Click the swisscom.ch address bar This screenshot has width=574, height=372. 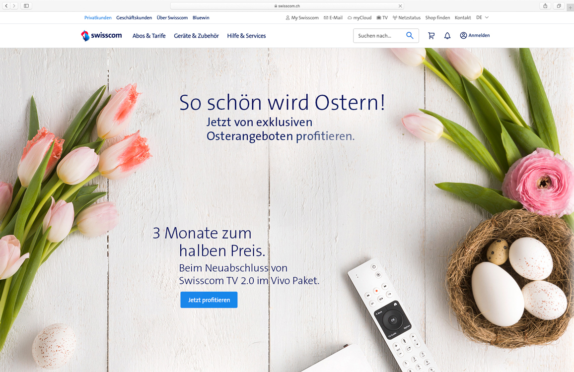pyautogui.click(x=287, y=6)
